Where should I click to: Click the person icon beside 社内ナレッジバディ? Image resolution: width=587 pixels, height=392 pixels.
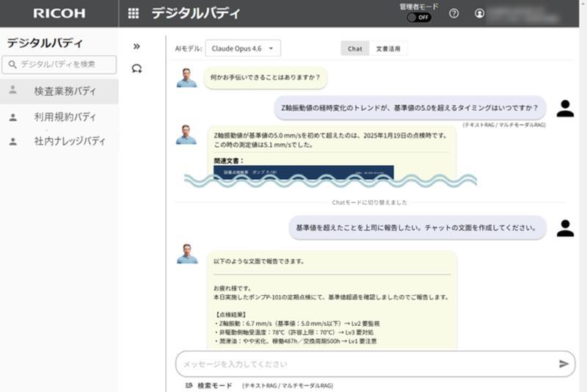point(12,142)
